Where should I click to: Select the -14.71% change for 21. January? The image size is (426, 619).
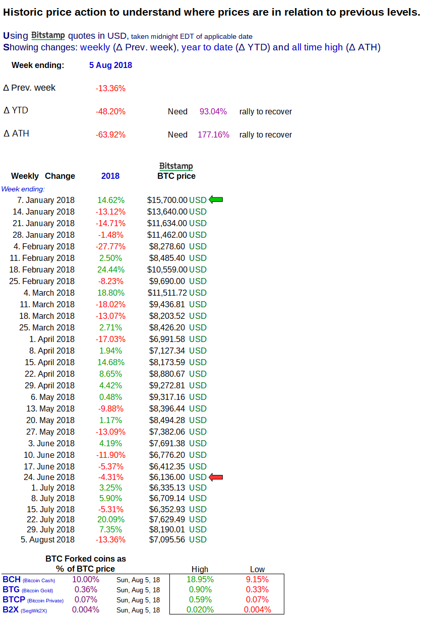tap(110, 223)
